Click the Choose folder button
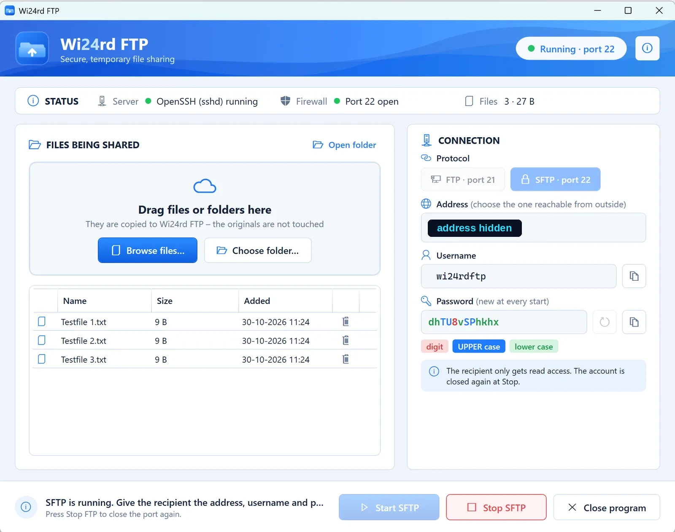This screenshot has width=675, height=532. [x=258, y=250]
